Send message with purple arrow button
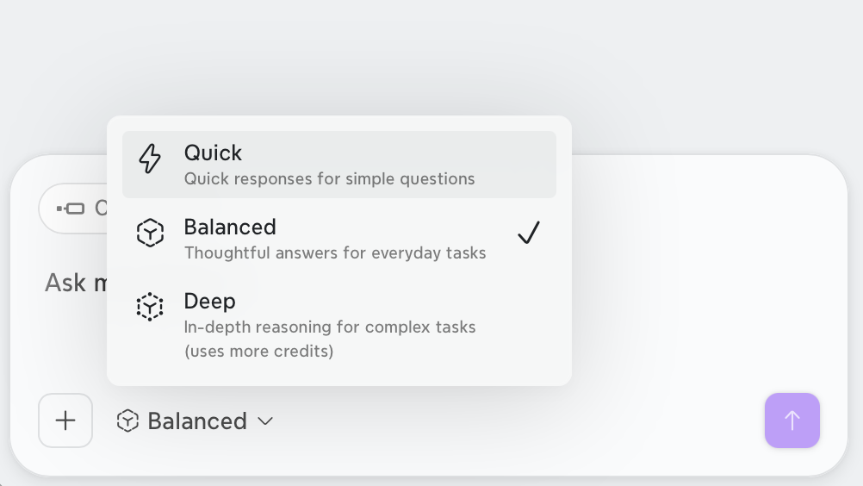Viewport: 863px width, 486px height. point(792,421)
